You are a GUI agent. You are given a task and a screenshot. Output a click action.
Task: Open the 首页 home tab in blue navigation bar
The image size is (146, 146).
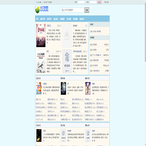pyautogui.click(x=37, y=19)
